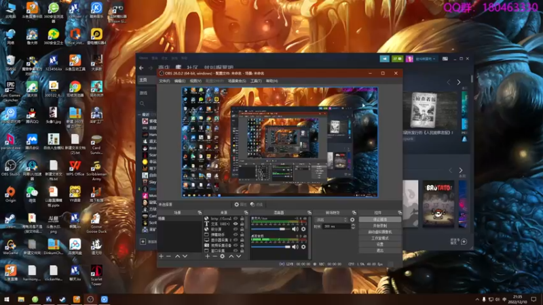Image resolution: width=543 pixels, height=305 pixels.
Task: Pop out the controls dock panel
Action: tap(400, 212)
